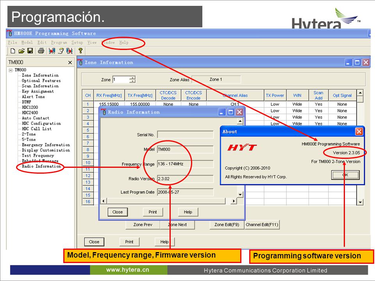
Task: Close the TM800 tree panel
Action: click(70, 62)
